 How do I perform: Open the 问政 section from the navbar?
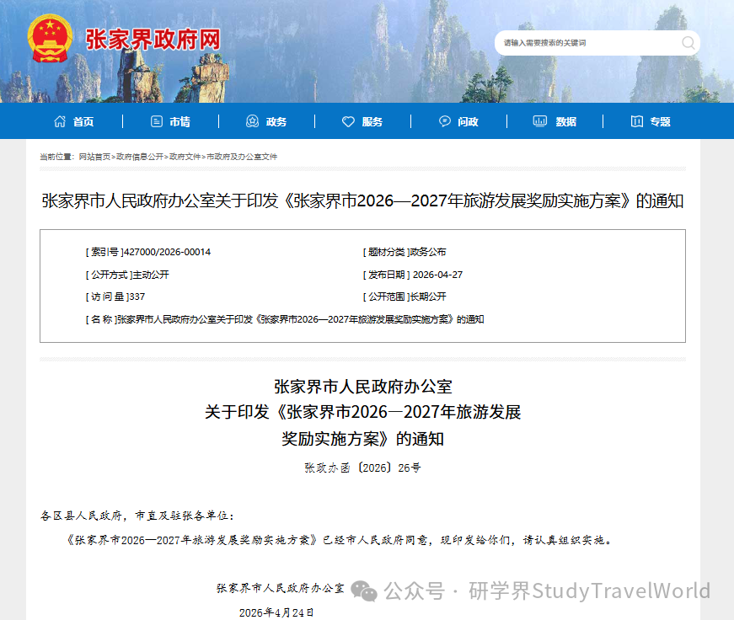coord(469,121)
